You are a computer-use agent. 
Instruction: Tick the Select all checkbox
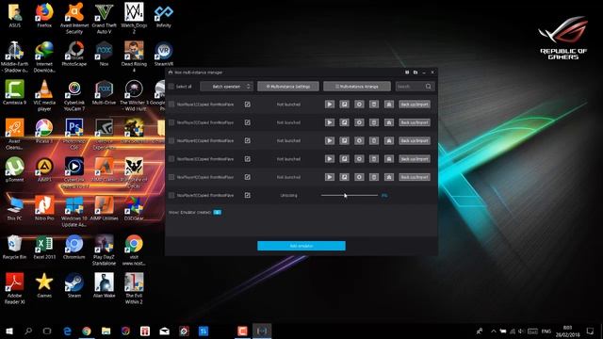[171, 87]
